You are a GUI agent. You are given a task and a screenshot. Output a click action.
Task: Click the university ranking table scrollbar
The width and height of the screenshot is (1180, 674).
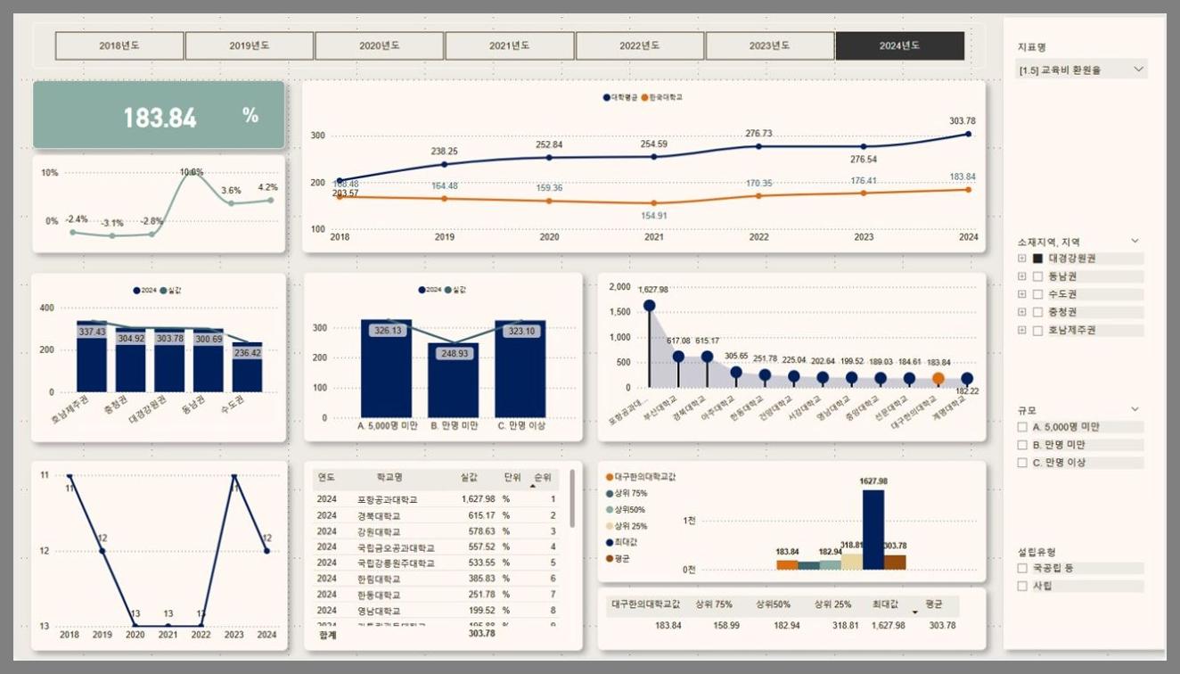point(572,499)
